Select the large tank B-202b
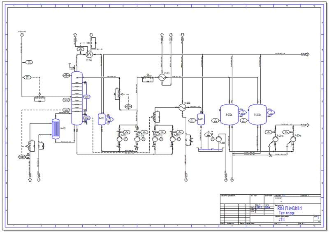This screenshot has width=329, height=232. 257,114
